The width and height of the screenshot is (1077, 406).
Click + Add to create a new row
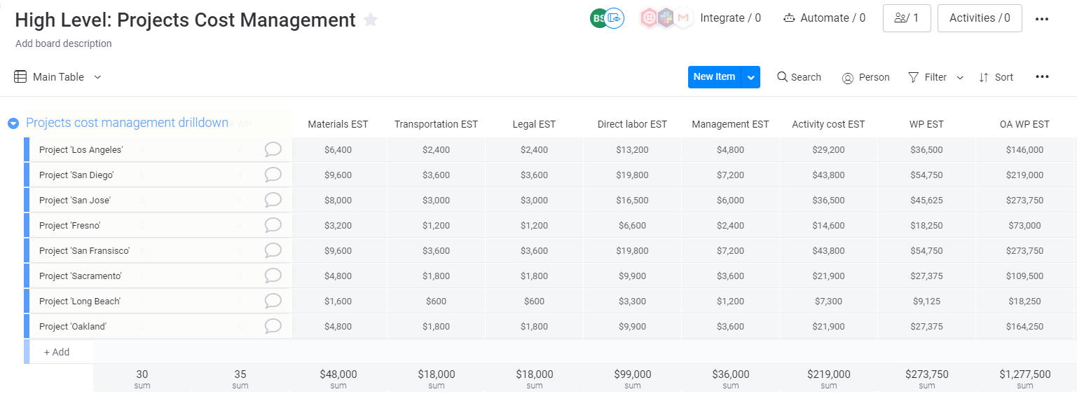tap(57, 351)
